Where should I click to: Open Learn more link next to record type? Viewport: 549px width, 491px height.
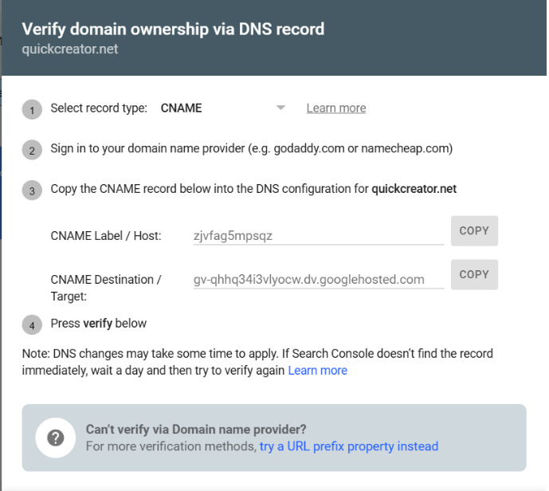point(336,108)
